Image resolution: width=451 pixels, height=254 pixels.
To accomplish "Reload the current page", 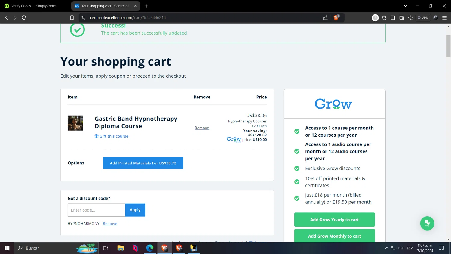I will [x=24, y=18].
